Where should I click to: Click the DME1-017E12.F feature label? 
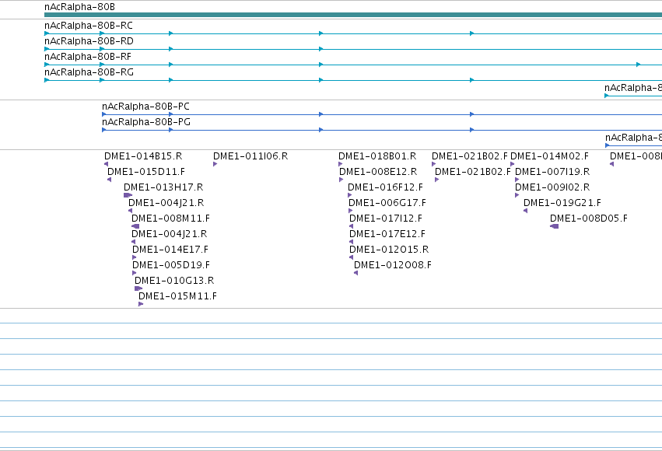[x=387, y=234]
